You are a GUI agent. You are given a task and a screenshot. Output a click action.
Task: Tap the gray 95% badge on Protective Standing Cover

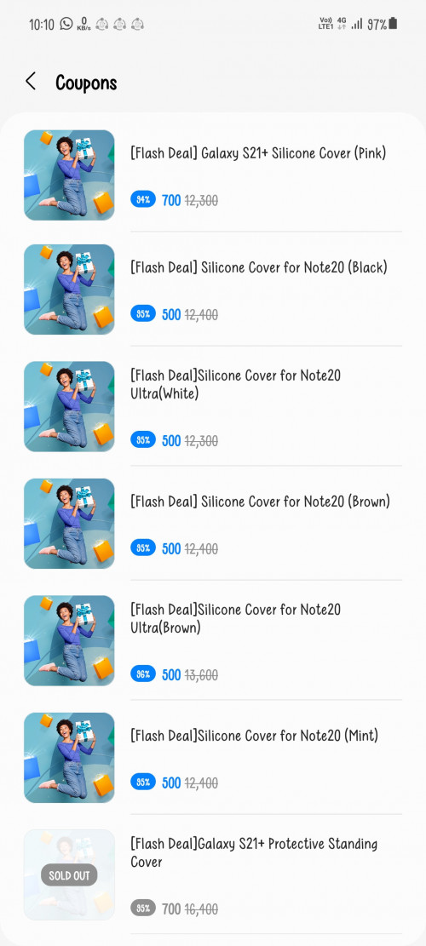143,908
